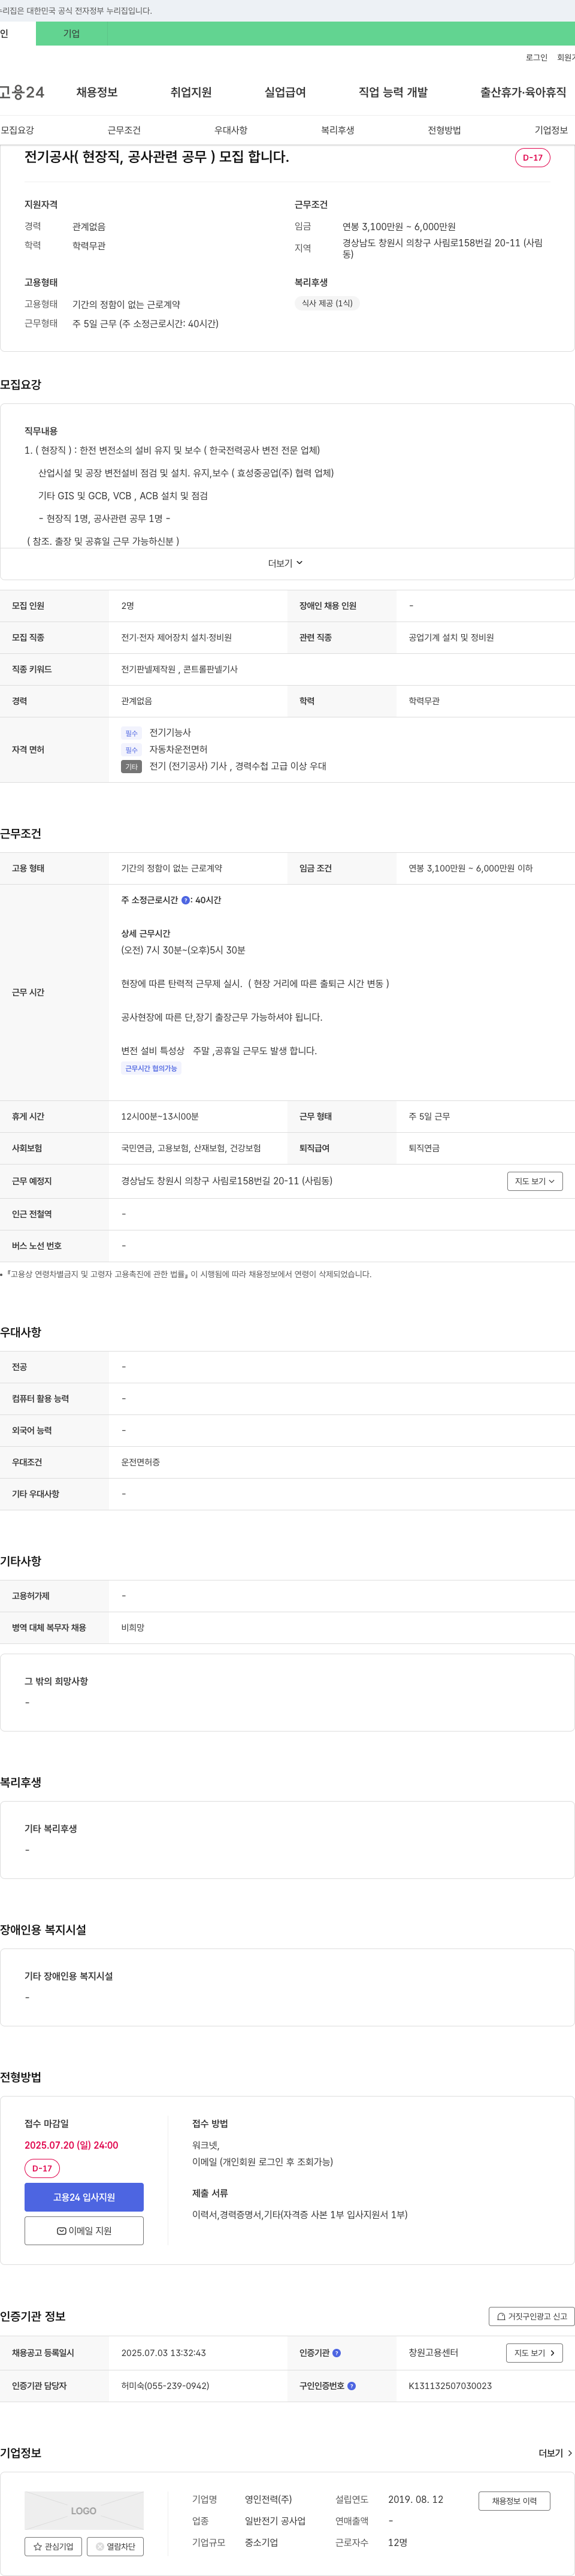Click 공업기계 설치 및 정비원 related job
The image size is (575, 2576).
coord(451,637)
